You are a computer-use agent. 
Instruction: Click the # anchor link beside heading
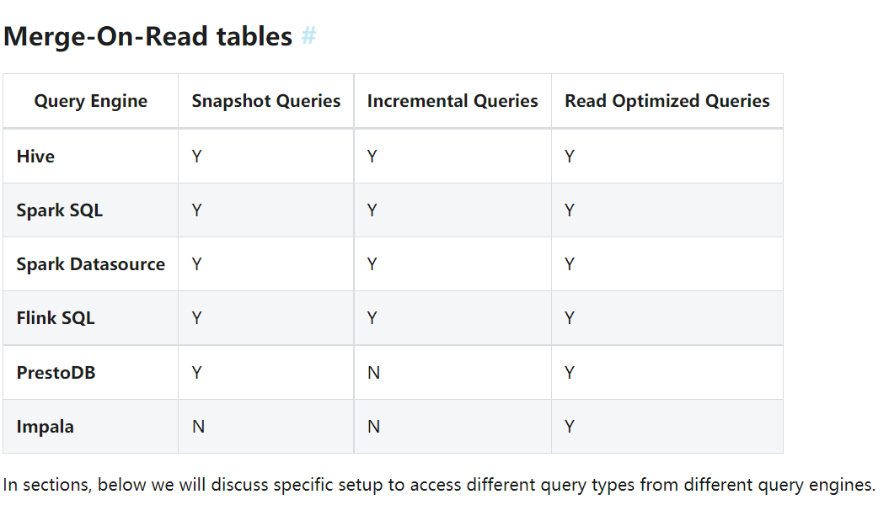pyautogui.click(x=309, y=36)
